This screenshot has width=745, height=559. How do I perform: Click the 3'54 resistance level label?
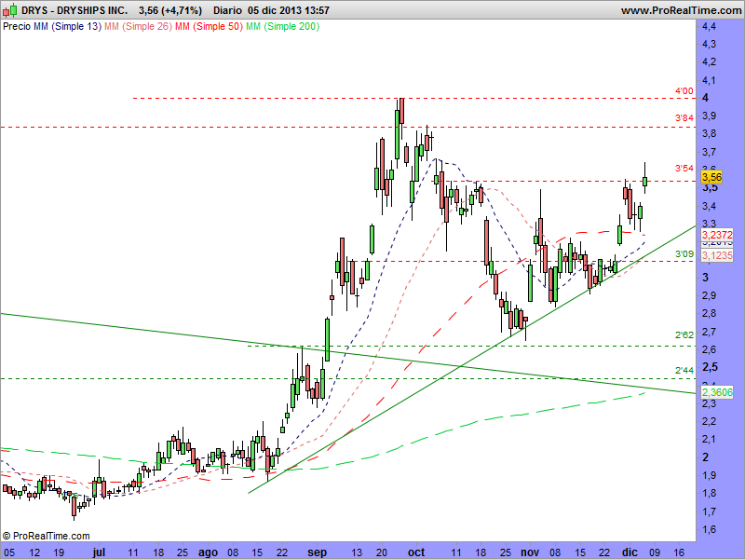click(684, 169)
